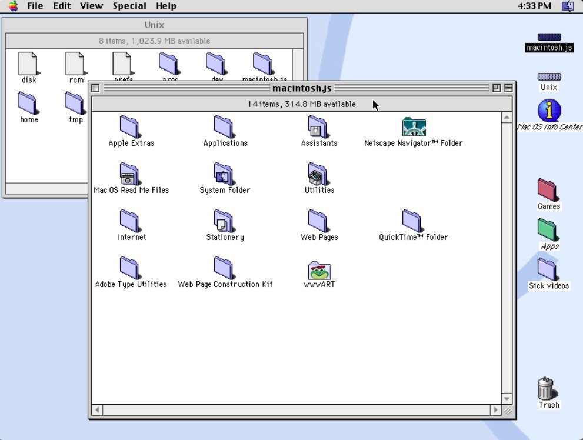583x440 pixels.
Task: Click the resize grip of macintosh.js window
Action: pyautogui.click(x=507, y=411)
